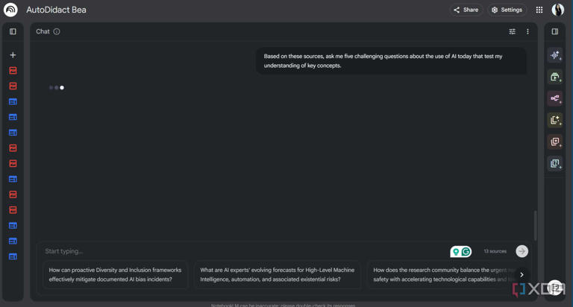Click the Chat panel heading
This screenshot has height=307, width=573.
click(43, 31)
